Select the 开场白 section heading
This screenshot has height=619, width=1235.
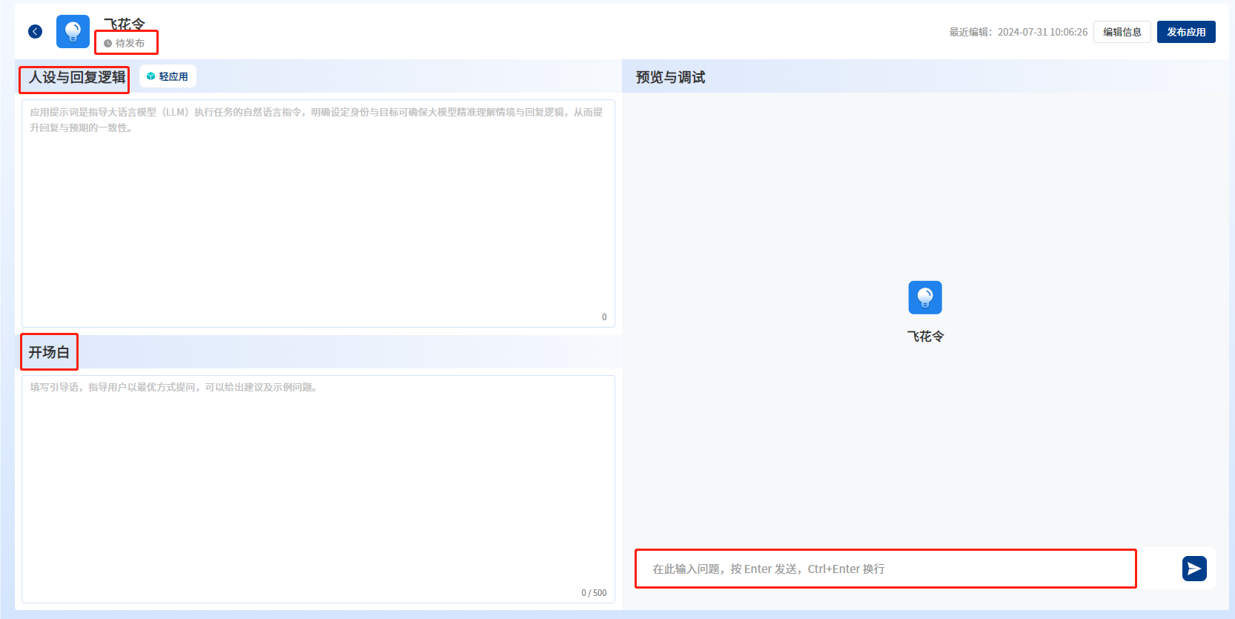49,352
